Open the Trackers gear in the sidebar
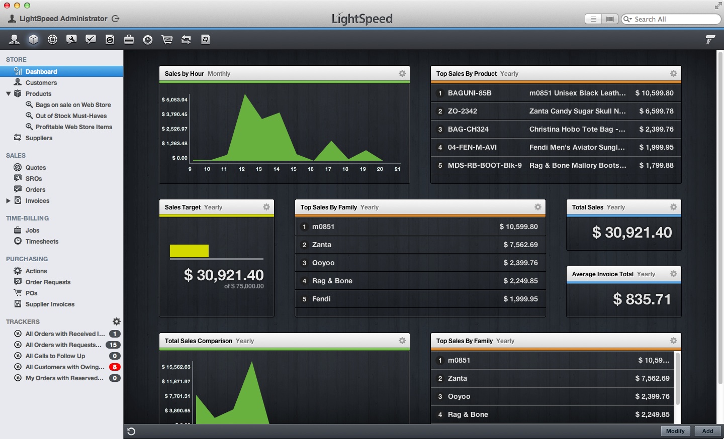The width and height of the screenshot is (724, 439). click(x=117, y=321)
